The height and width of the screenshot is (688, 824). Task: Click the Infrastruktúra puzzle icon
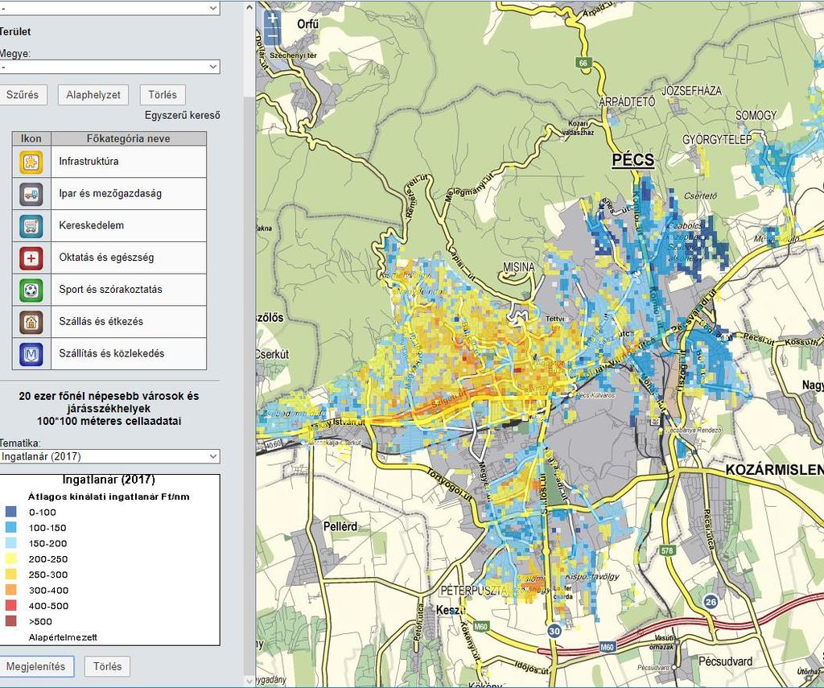point(31,162)
